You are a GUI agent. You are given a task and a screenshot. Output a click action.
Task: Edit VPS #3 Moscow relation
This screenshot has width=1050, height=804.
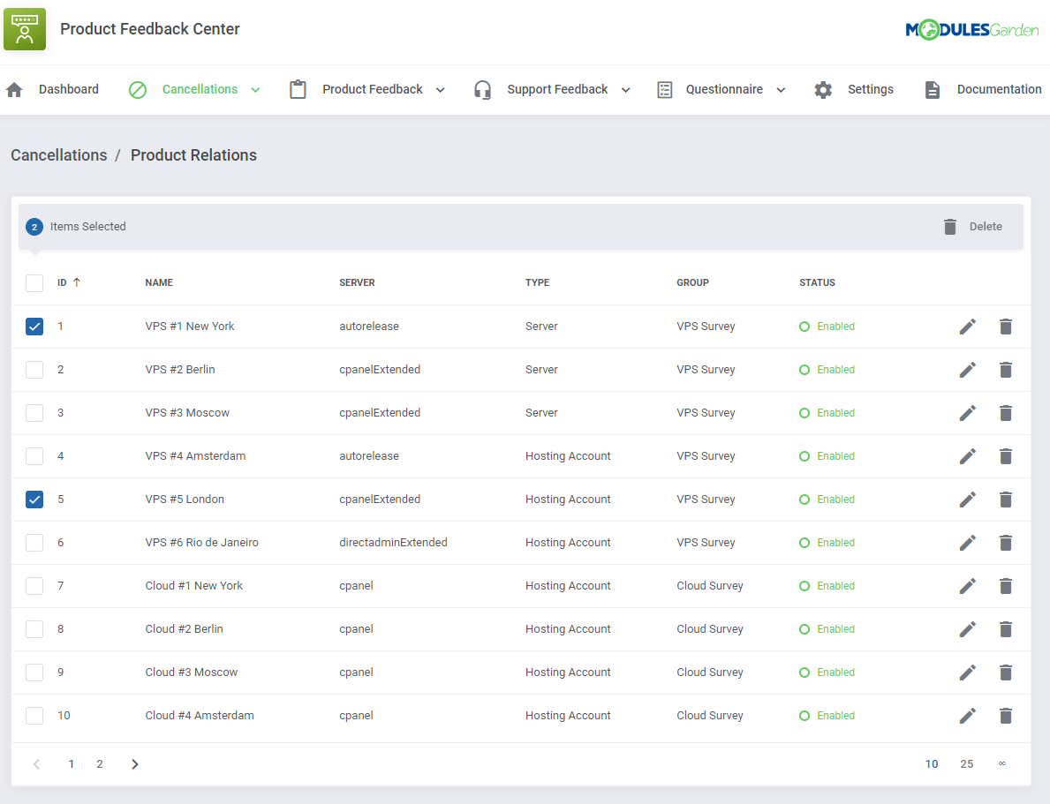click(x=968, y=413)
